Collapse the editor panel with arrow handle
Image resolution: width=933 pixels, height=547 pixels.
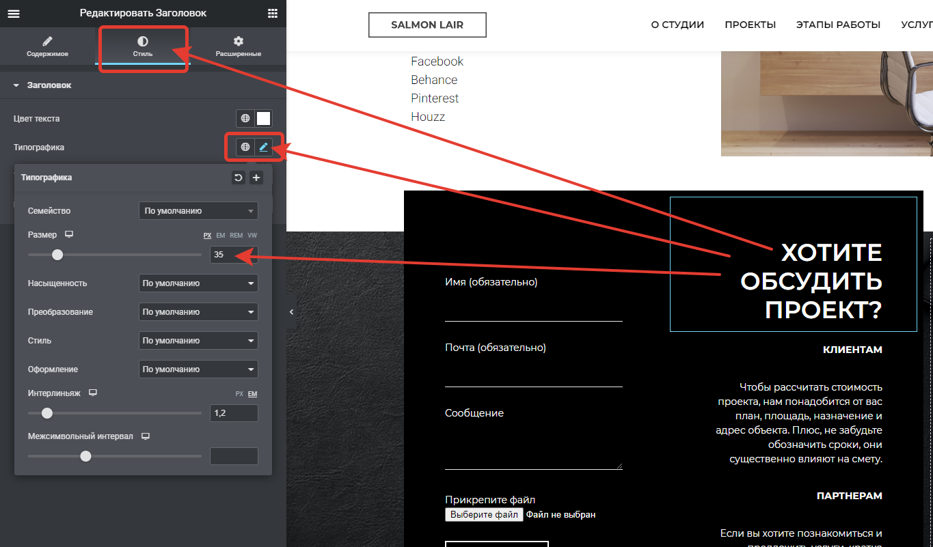[291, 312]
